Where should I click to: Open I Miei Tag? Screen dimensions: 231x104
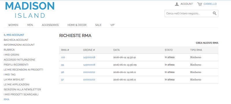point(10,74)
